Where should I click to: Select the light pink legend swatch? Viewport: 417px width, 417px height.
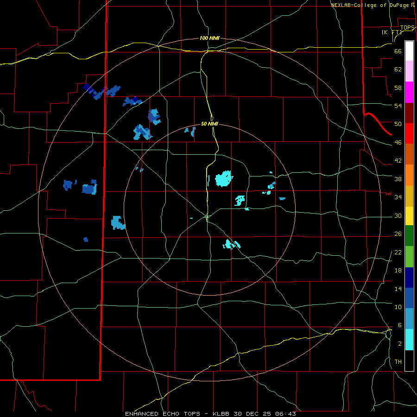409,71
